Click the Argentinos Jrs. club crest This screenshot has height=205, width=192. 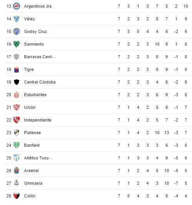tap(17, 6)
